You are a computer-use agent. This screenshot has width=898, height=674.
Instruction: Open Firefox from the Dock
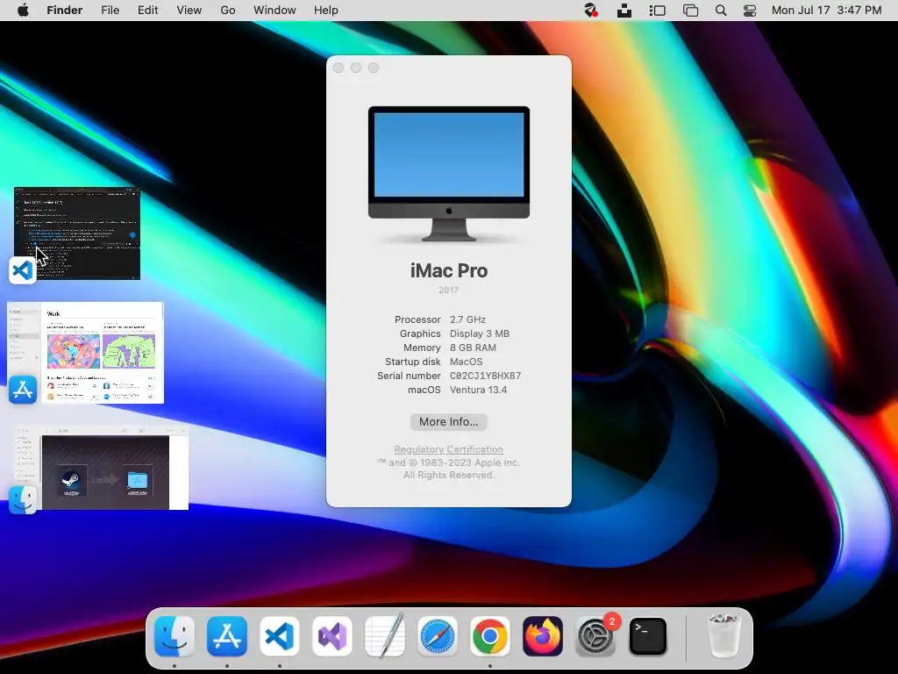point(543,636)
